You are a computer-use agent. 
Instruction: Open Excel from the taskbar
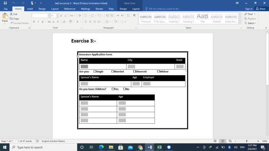click(x=159, y=147)
